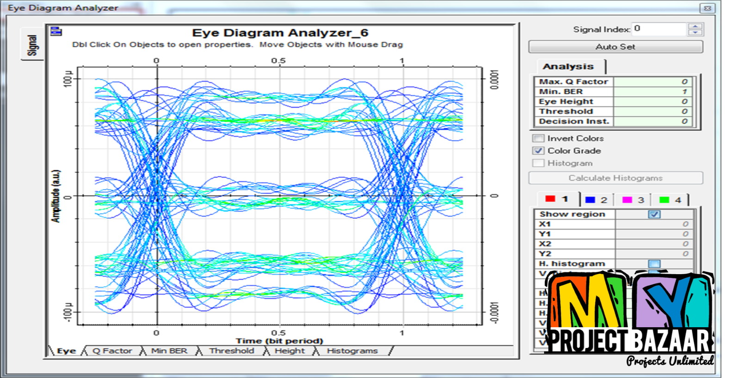The width and height of the screenshot is (740, 378).
Task: Close the Eye Diagram Analyzer window
Action: point(707,8)
